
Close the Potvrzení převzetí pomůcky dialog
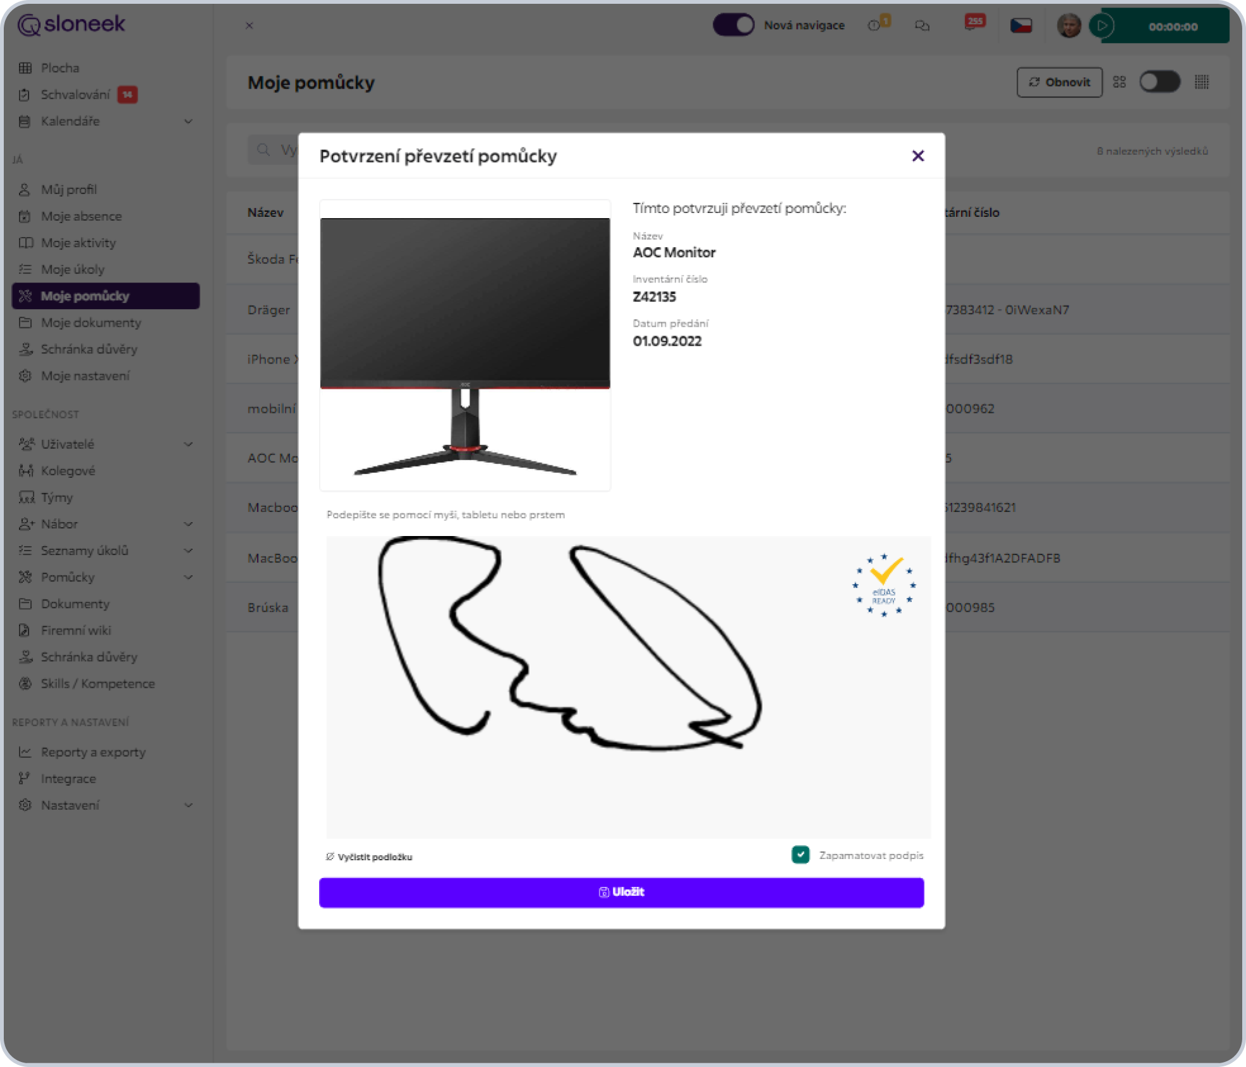[918, 155]
